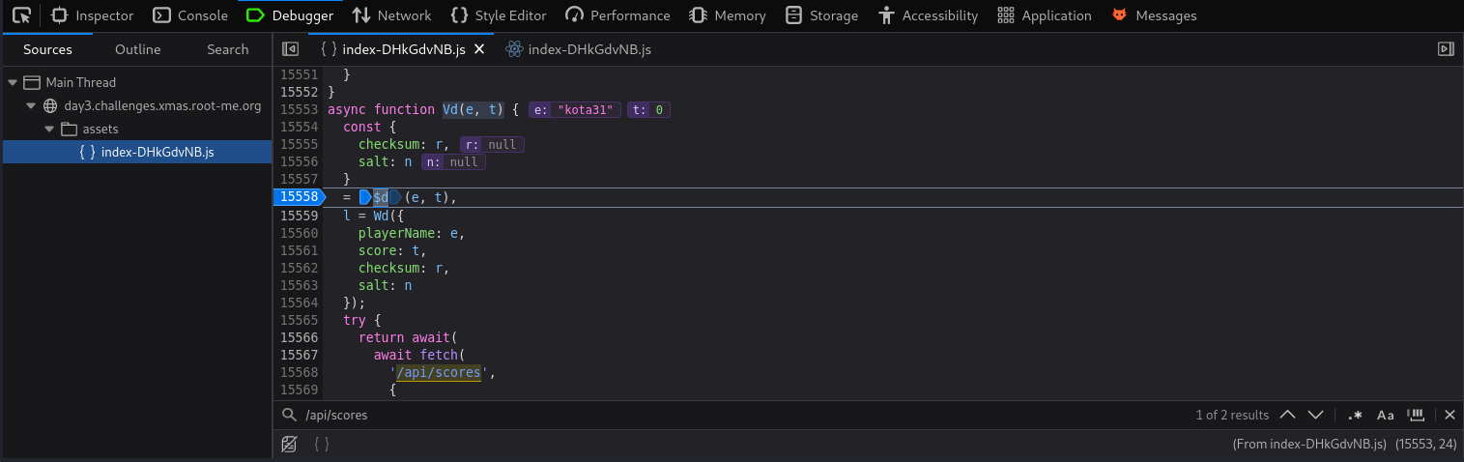Click the search magnifier icon in file search

coord(288,415)
